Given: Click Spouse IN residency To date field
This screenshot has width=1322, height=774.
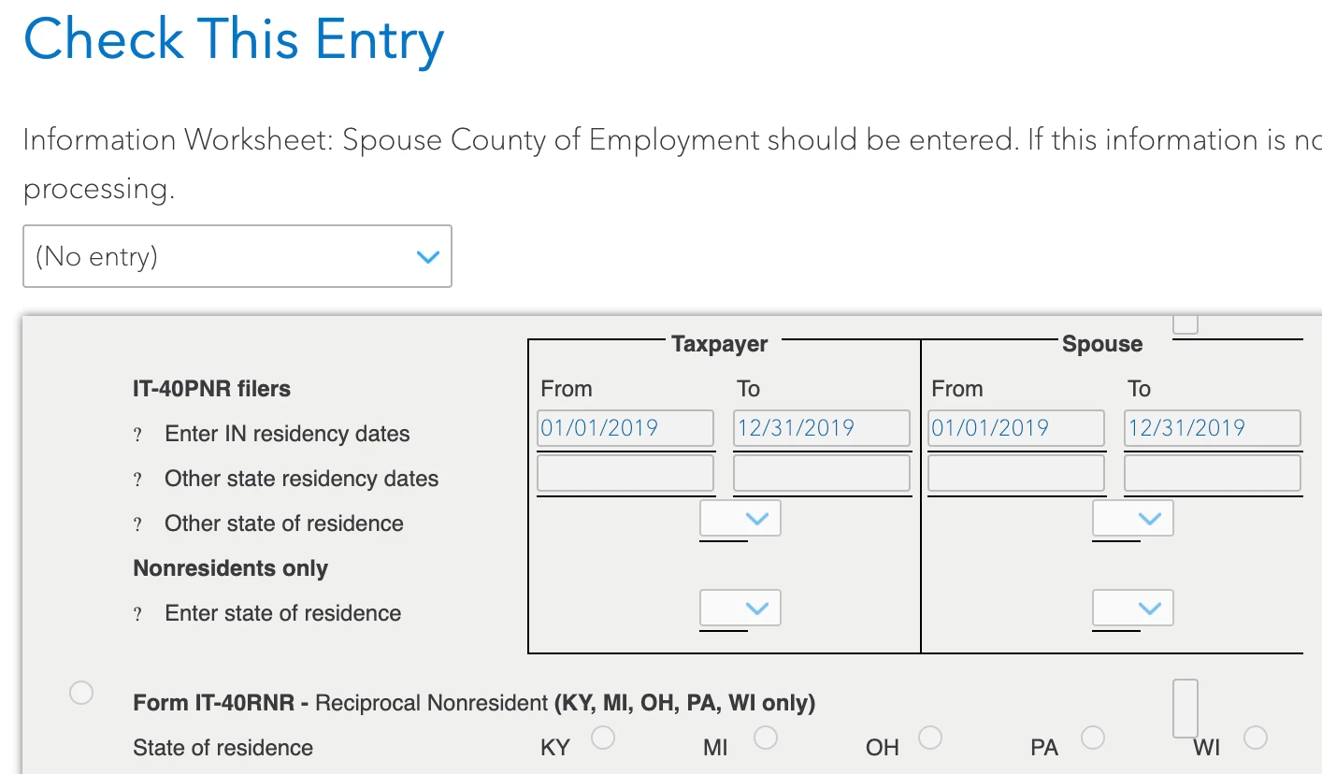Looking at the screenshot, I should coord(1213,428).
